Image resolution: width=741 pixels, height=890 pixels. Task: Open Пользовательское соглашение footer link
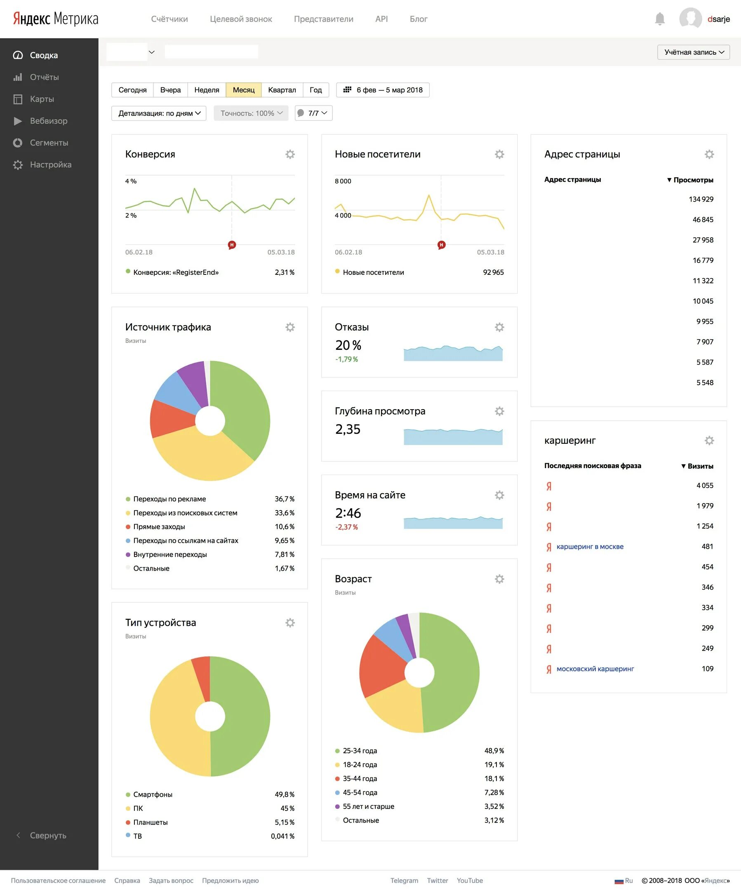pos(58,881)
